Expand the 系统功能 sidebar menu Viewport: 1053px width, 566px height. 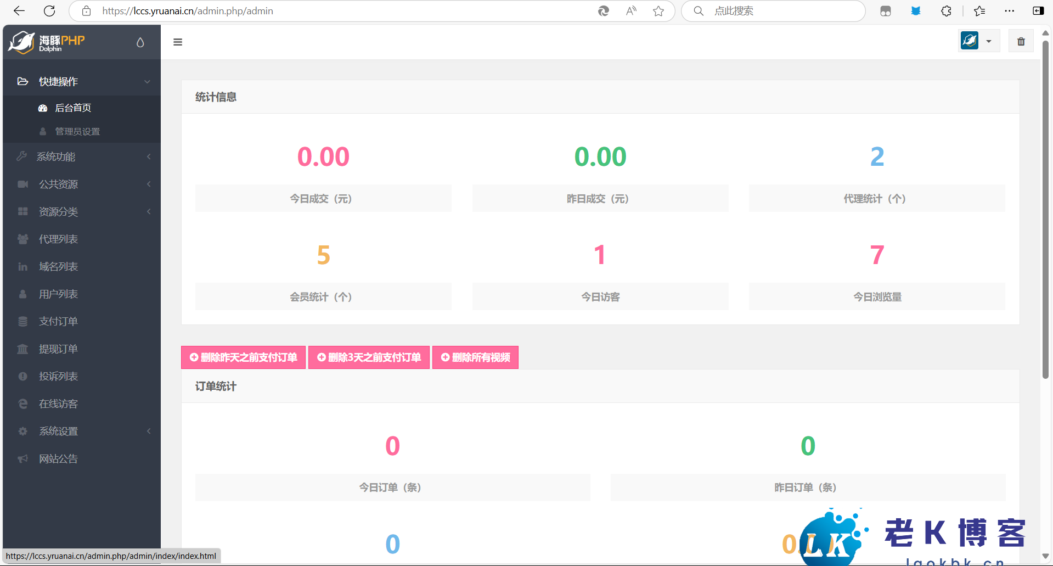(82, 157)
